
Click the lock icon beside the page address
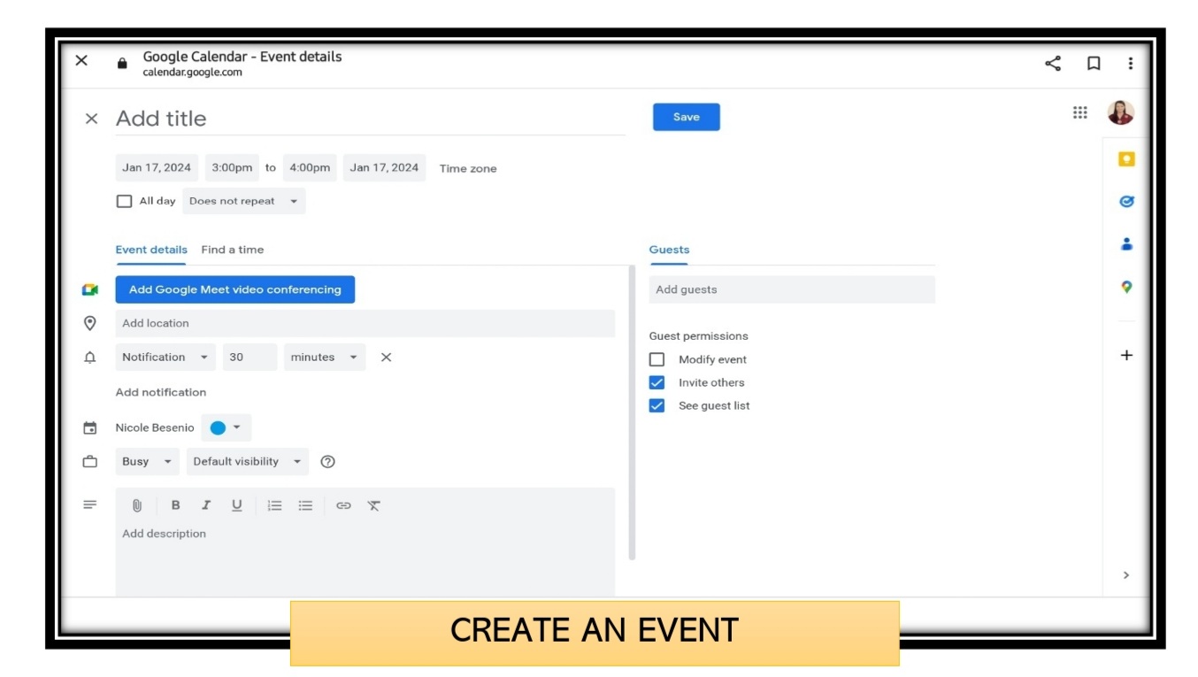[x=122, y=64]
